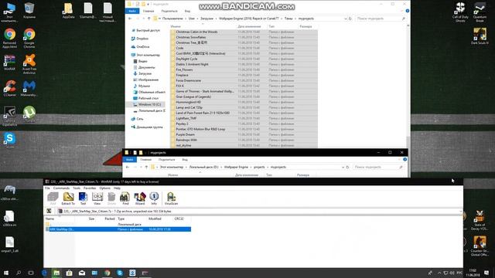Open the WinRAR Favorites menu
This screenshot has width=495, height=278.
pyautogui.click(x=90, y=188)
